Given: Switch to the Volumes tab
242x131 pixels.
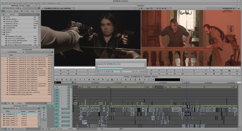Looking at the screenshot, I should click(x=9, y=11).
